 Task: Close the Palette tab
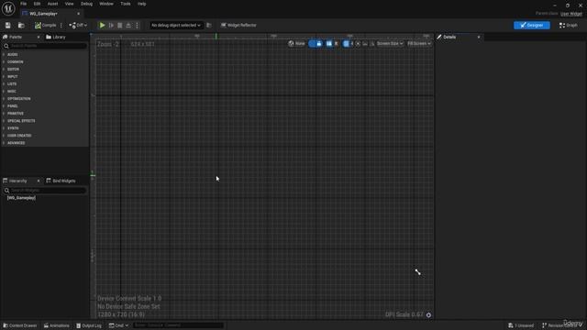click(x=39, y=37)
